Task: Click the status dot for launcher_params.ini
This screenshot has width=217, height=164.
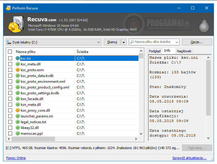Action: (18, 116)
